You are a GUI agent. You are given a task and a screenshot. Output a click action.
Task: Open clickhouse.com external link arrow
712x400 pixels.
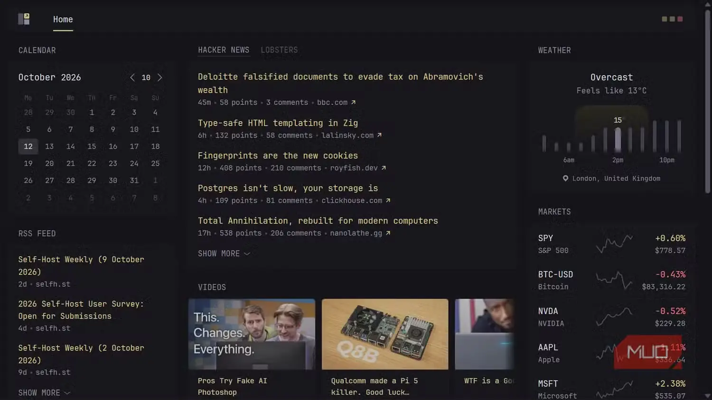point(388,200)
